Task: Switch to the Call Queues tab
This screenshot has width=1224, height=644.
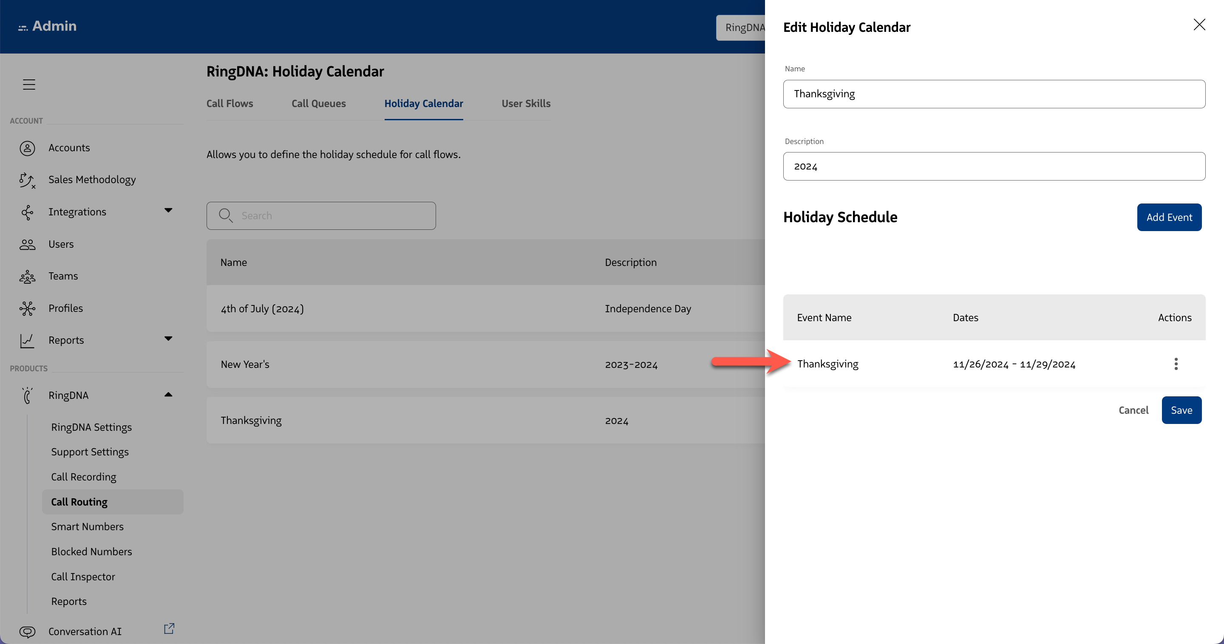Action: 318,104
